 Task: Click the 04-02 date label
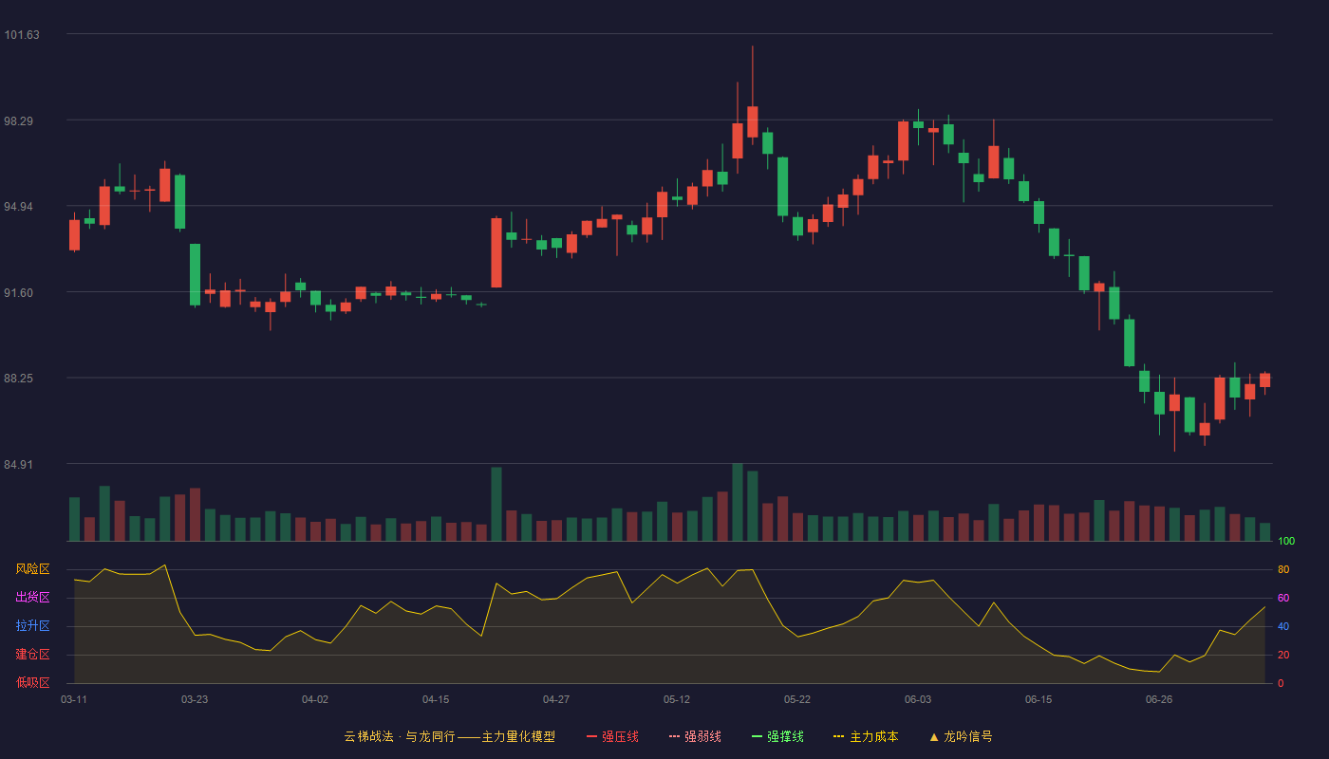[x=315, y=699]
